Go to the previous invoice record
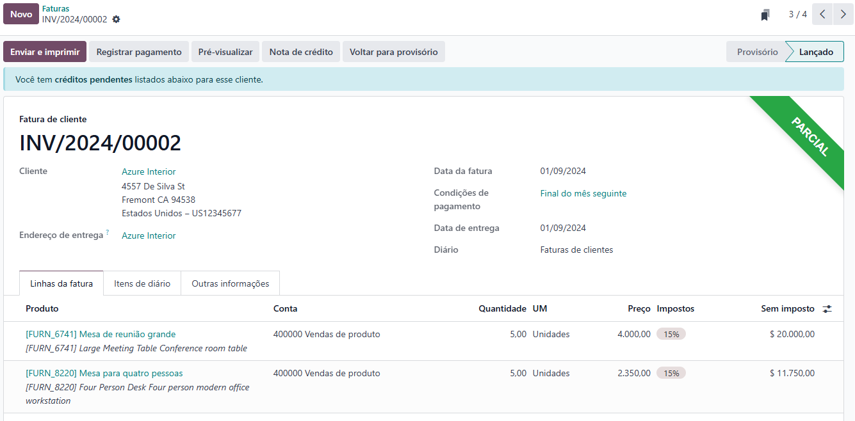Image resolution: width=855 pixels, height=421 pixels. (x=822, y=14)
